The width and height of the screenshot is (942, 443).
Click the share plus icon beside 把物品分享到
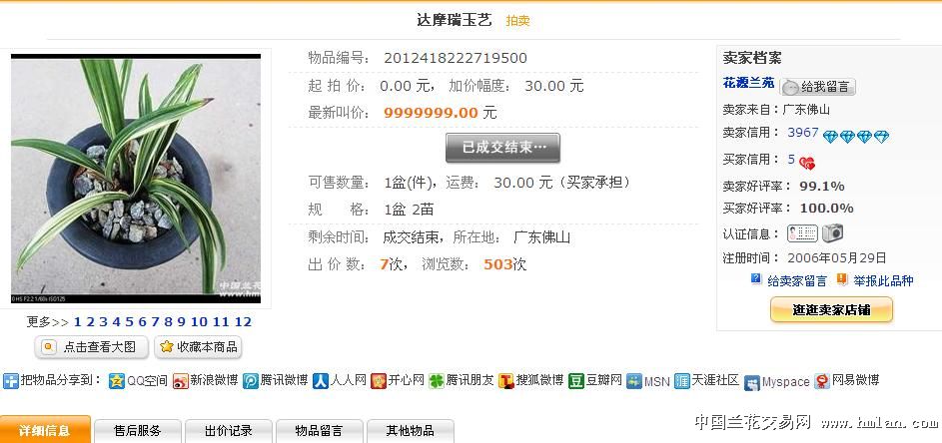pyautogui.click(x=11, y=380)
